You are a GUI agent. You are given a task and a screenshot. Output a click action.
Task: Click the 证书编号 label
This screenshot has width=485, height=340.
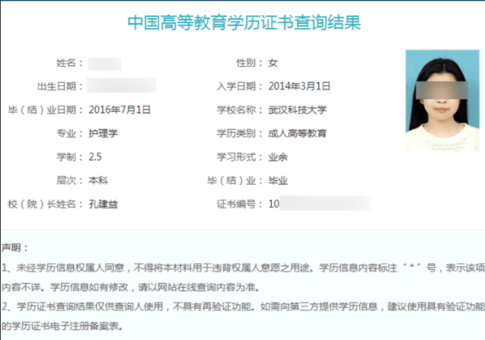[x=240, y=205]
